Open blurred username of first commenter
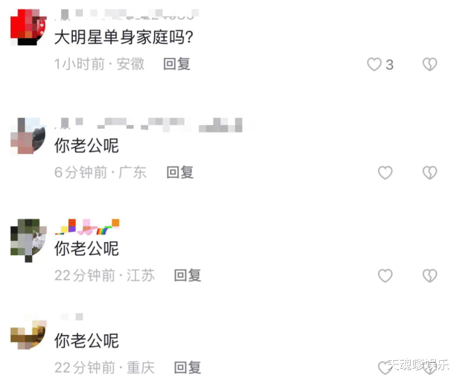The width and height of the screenshot is (456, 379). [x=127, y=14]
